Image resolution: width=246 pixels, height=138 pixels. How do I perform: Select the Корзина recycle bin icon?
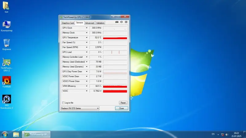[6, 44]
